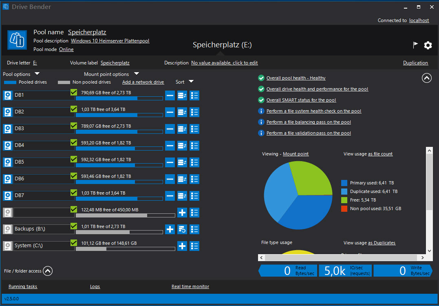Click the DB1 drive icon
The image size is (439, 306).
coord(8,95)
